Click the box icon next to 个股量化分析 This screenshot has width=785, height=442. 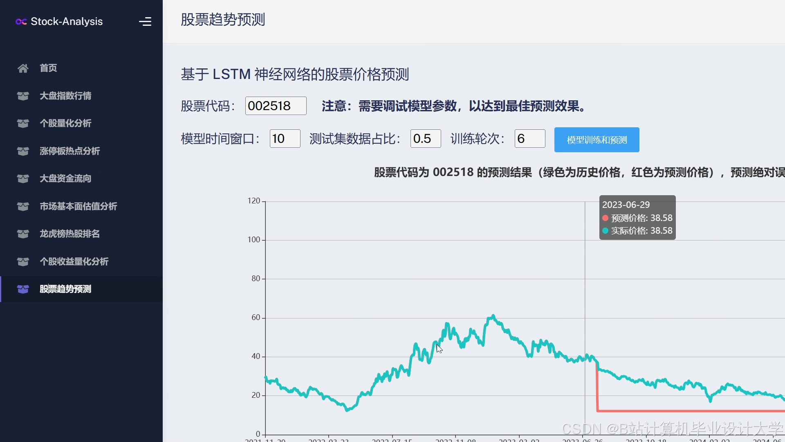click(23, 123)
